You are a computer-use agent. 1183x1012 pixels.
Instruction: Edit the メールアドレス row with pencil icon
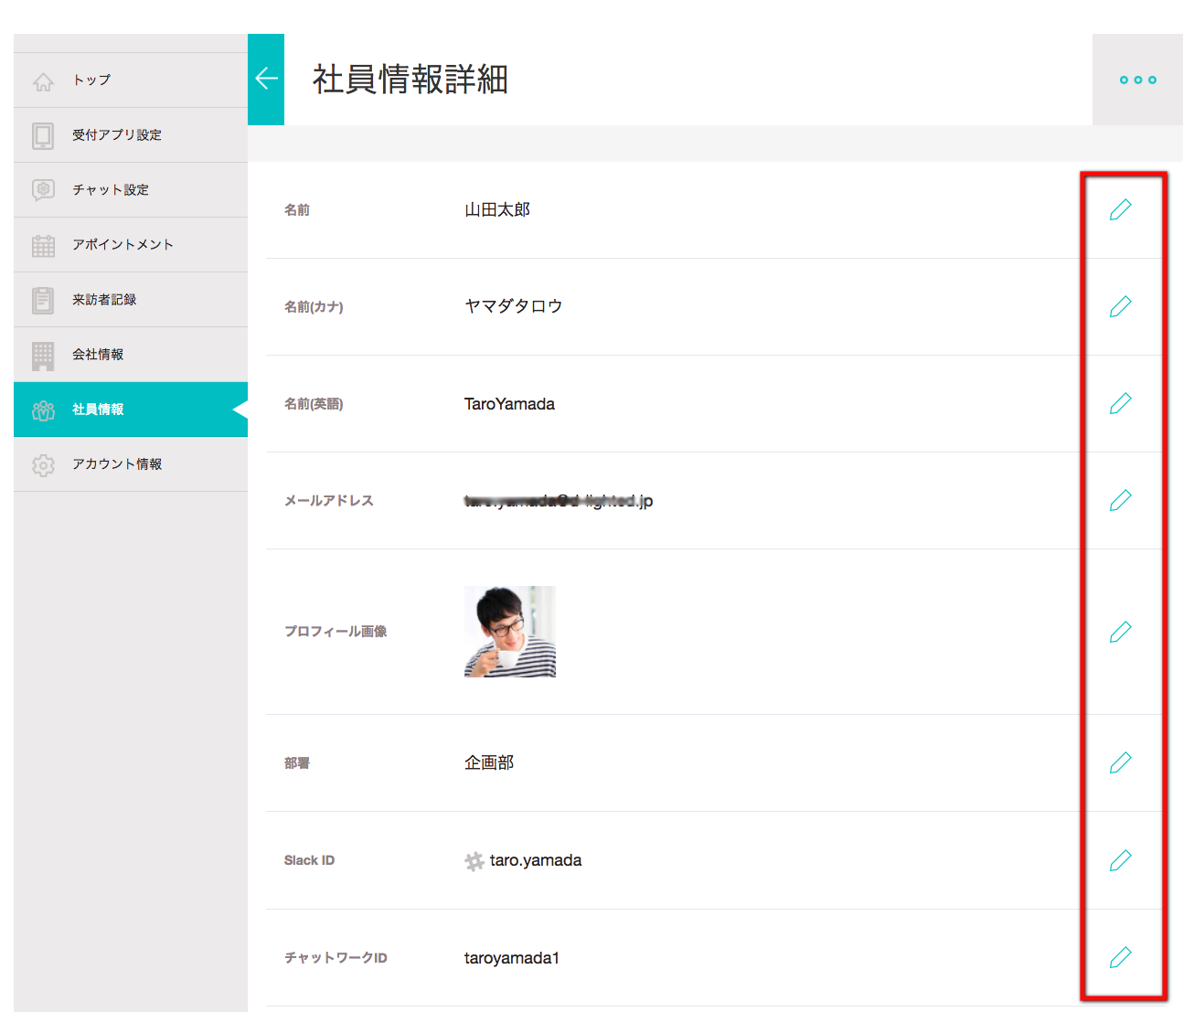click(1120, 500)
